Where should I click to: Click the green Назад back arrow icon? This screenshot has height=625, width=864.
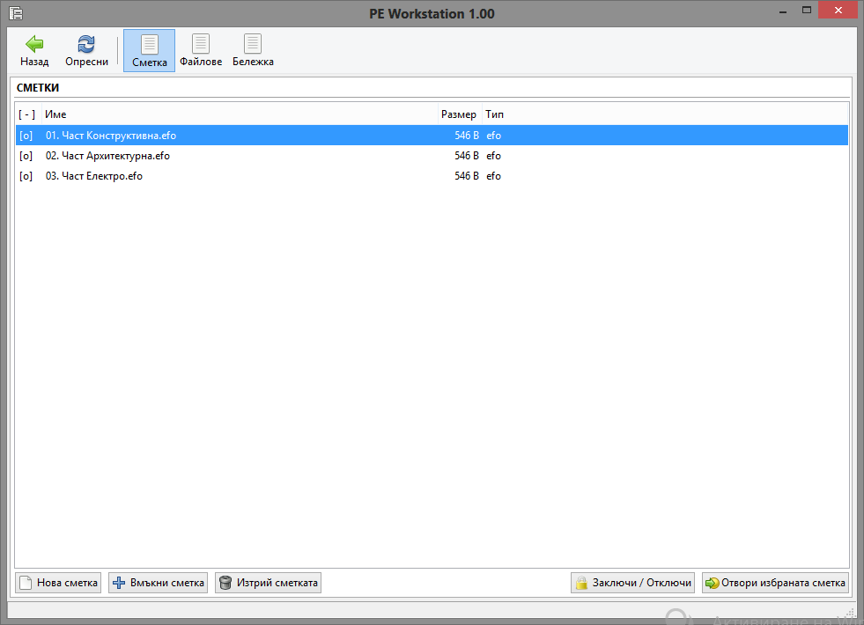click(x=34, y=45)
